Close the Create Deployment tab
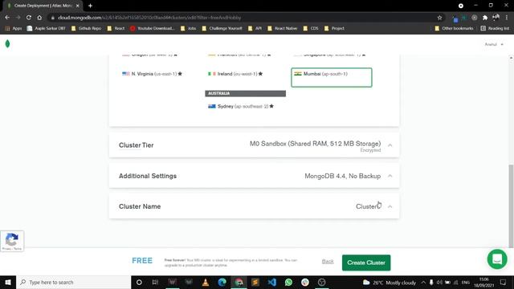This screenshot has width=514, height=289. tap(78, 6)
